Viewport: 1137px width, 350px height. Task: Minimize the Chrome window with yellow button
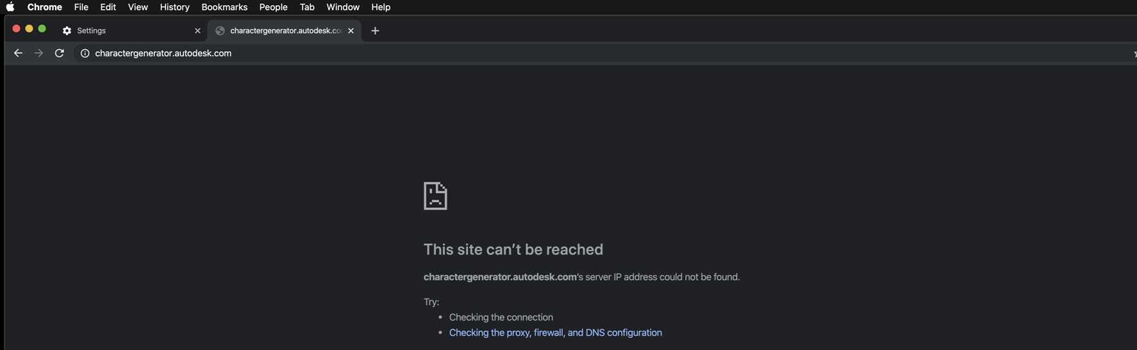[29, 29]
